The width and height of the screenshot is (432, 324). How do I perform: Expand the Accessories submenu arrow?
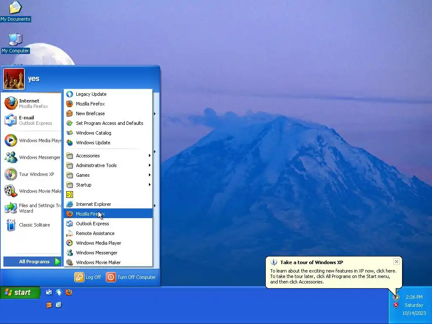(x=150, y=156)
